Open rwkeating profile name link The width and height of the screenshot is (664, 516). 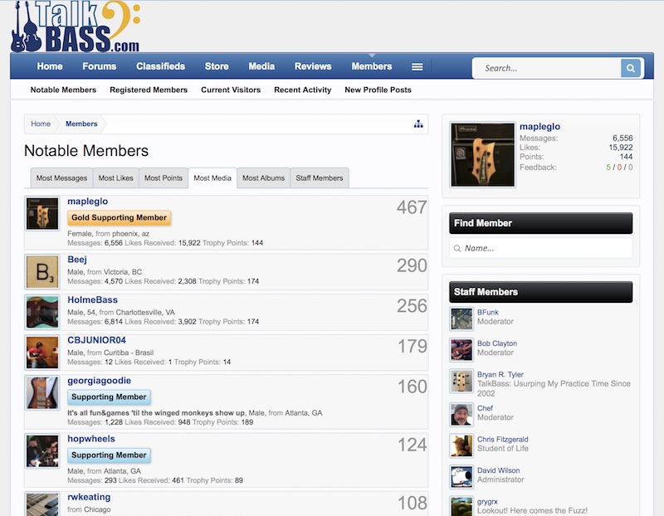[x=89, y=497]
